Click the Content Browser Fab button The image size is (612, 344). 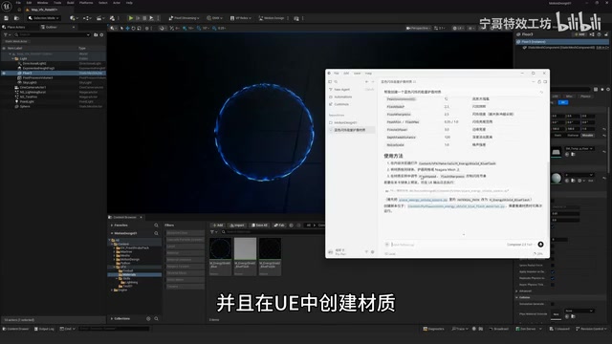tap(279, 226)
